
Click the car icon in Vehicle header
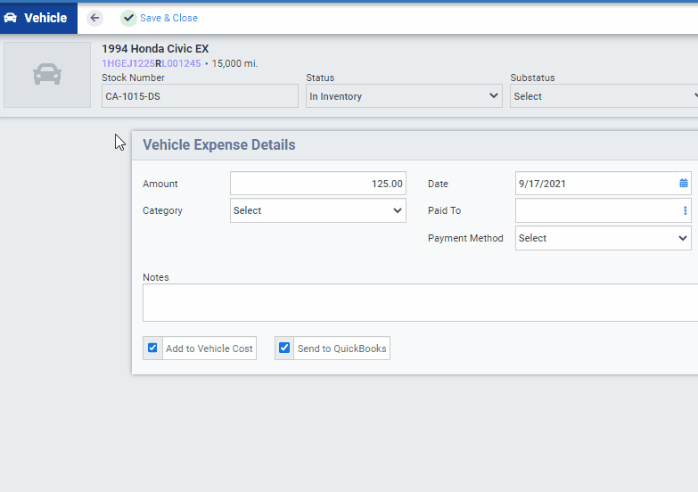pyautogui.click(x=10, y=18)
